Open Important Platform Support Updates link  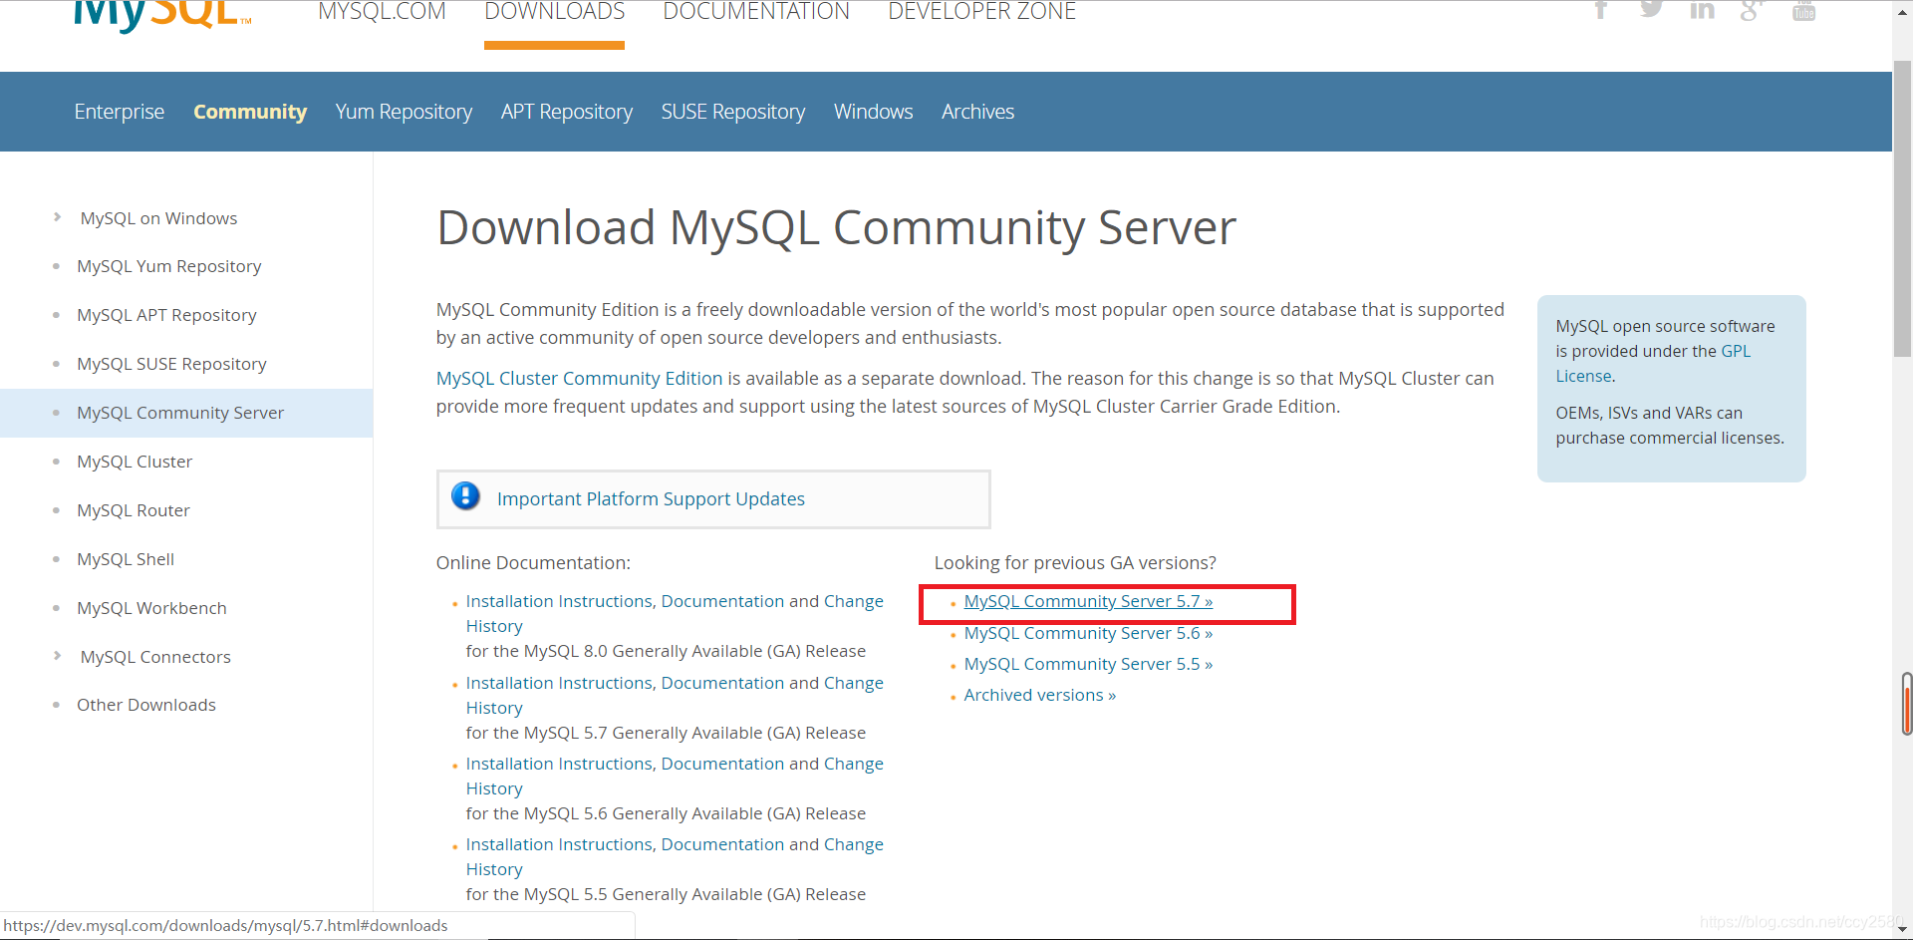click(651, 498)
